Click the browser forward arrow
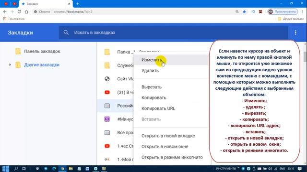 tap(12, 11)
